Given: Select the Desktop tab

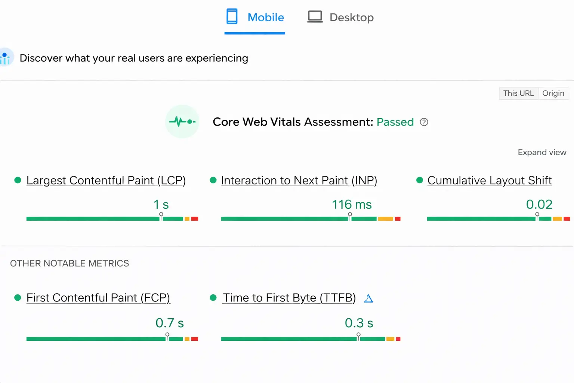Looking at the screenshot, I should 340,18.
